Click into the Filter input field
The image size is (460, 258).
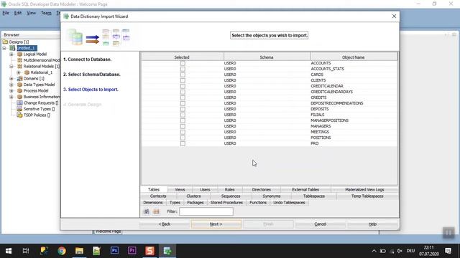click(x=206, y=211)
